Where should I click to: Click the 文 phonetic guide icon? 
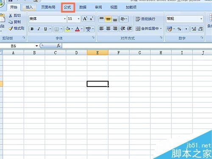tap(88, 29)
